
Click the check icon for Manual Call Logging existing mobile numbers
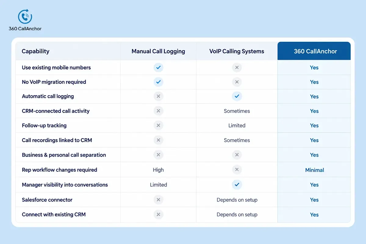(158, 67)
